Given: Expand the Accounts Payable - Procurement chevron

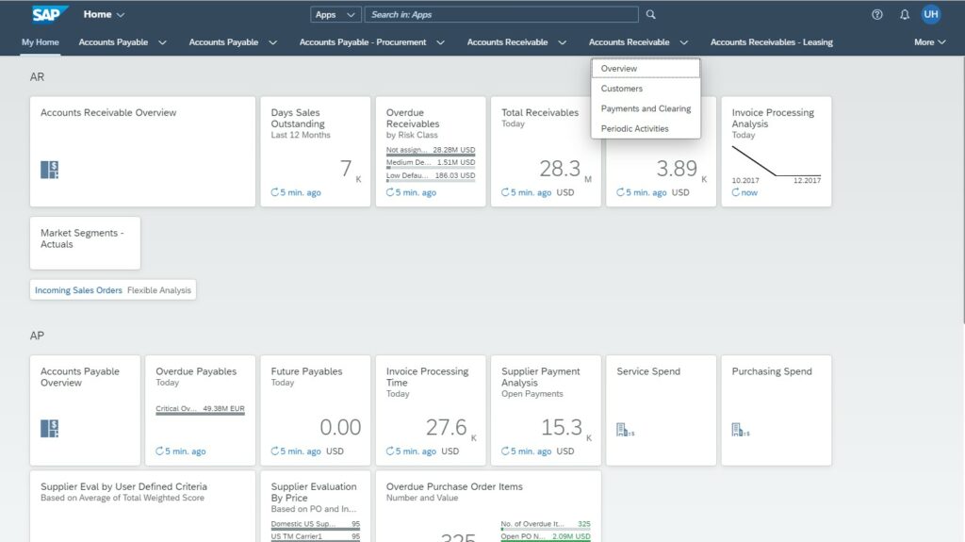Looking at the screenshot, I should (x=441, y=41).
